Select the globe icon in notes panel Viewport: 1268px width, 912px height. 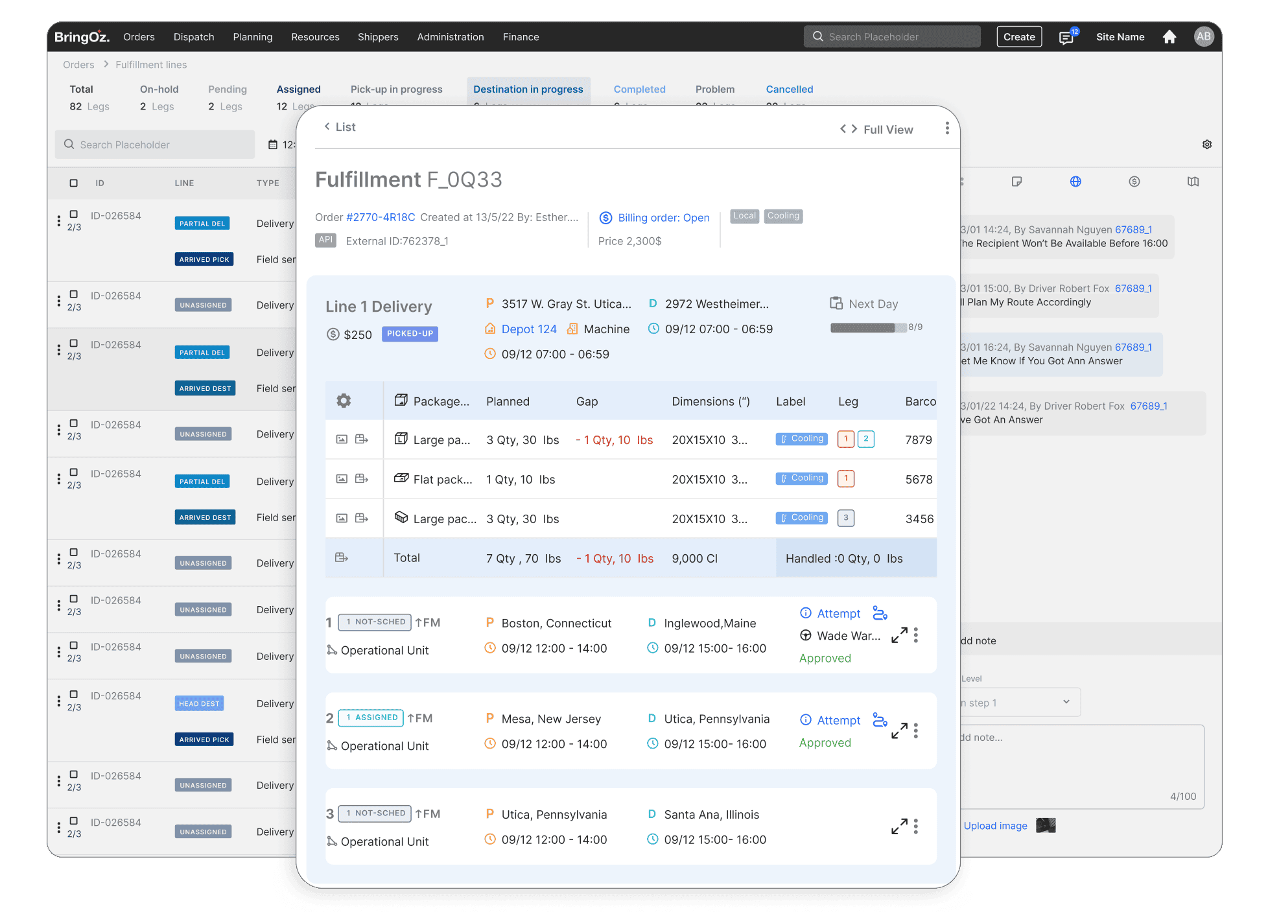click(x=1075, y=181)
